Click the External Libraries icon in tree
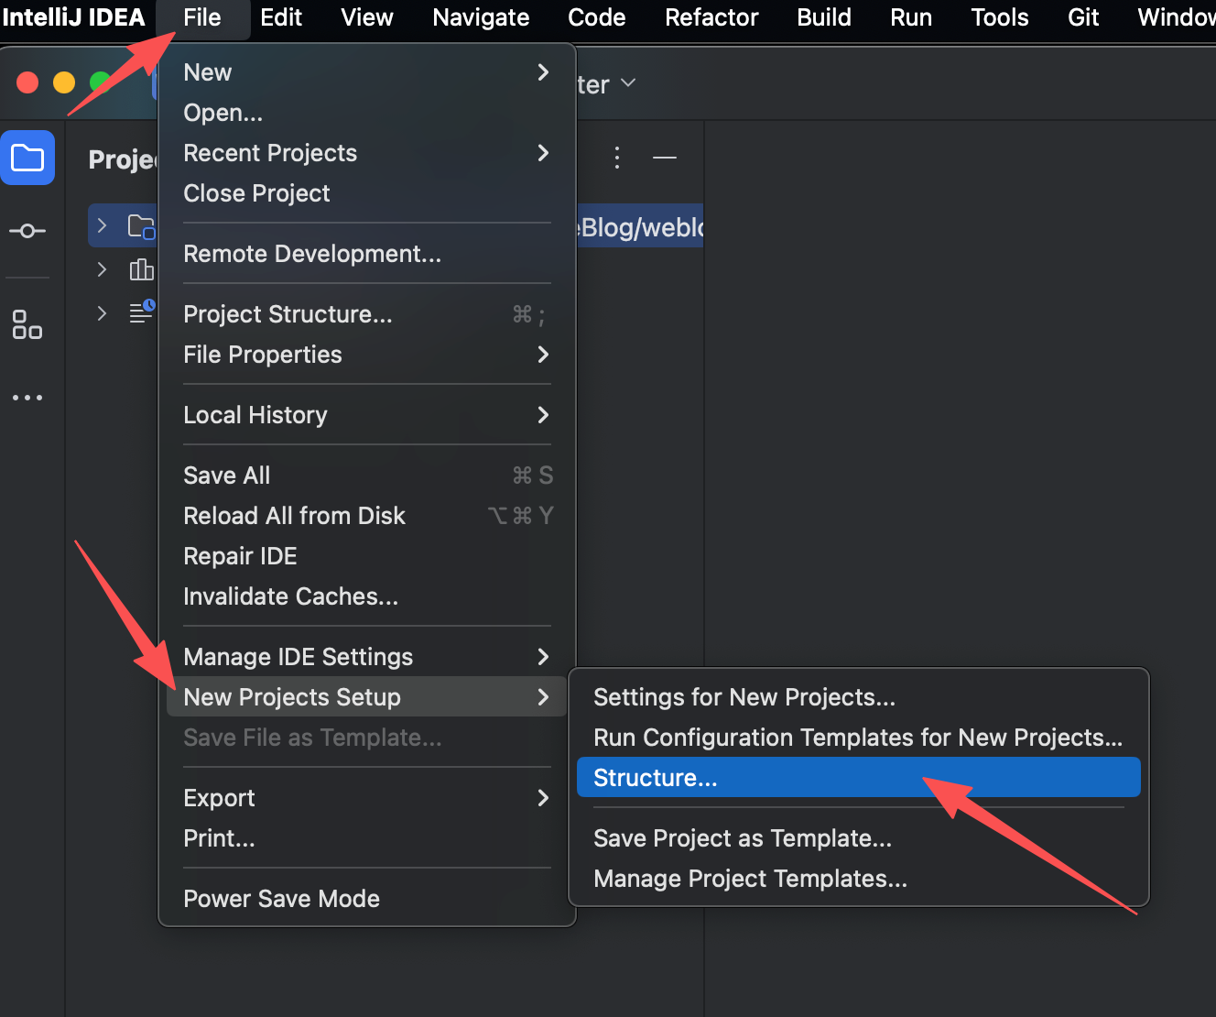The height and width of the screenshot is (1017, 1216). tap(141, 269)
